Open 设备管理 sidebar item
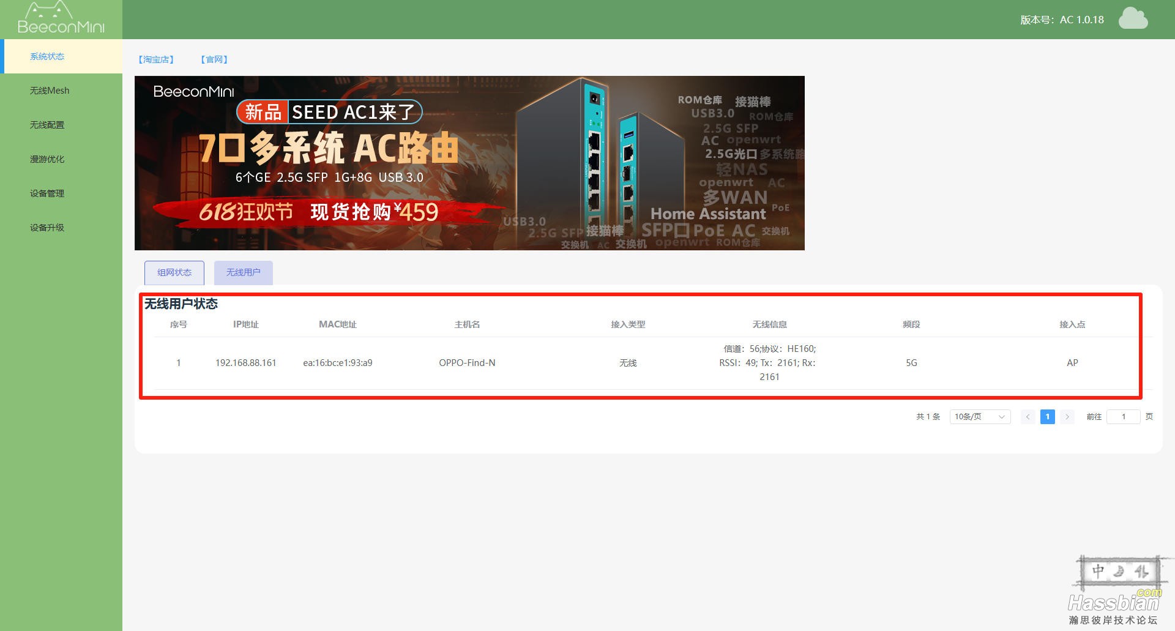Viewport: 1175px width, 631px height. click(x=61, y=193)
